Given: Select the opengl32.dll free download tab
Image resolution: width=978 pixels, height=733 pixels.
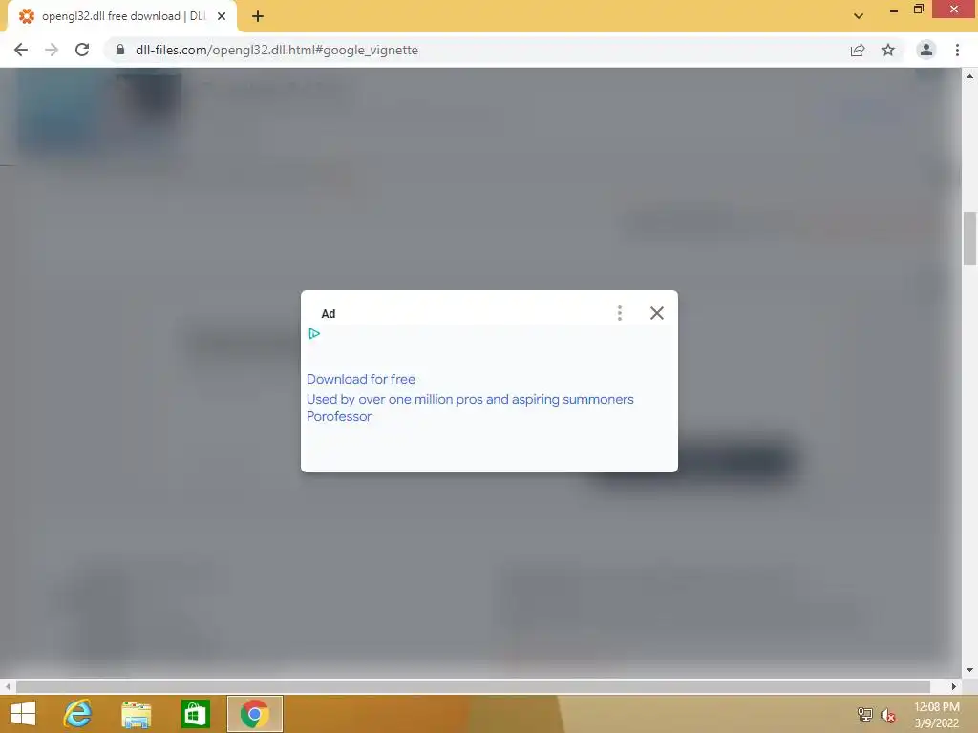Looking at the screenshot, I should (x=121, y=16).
